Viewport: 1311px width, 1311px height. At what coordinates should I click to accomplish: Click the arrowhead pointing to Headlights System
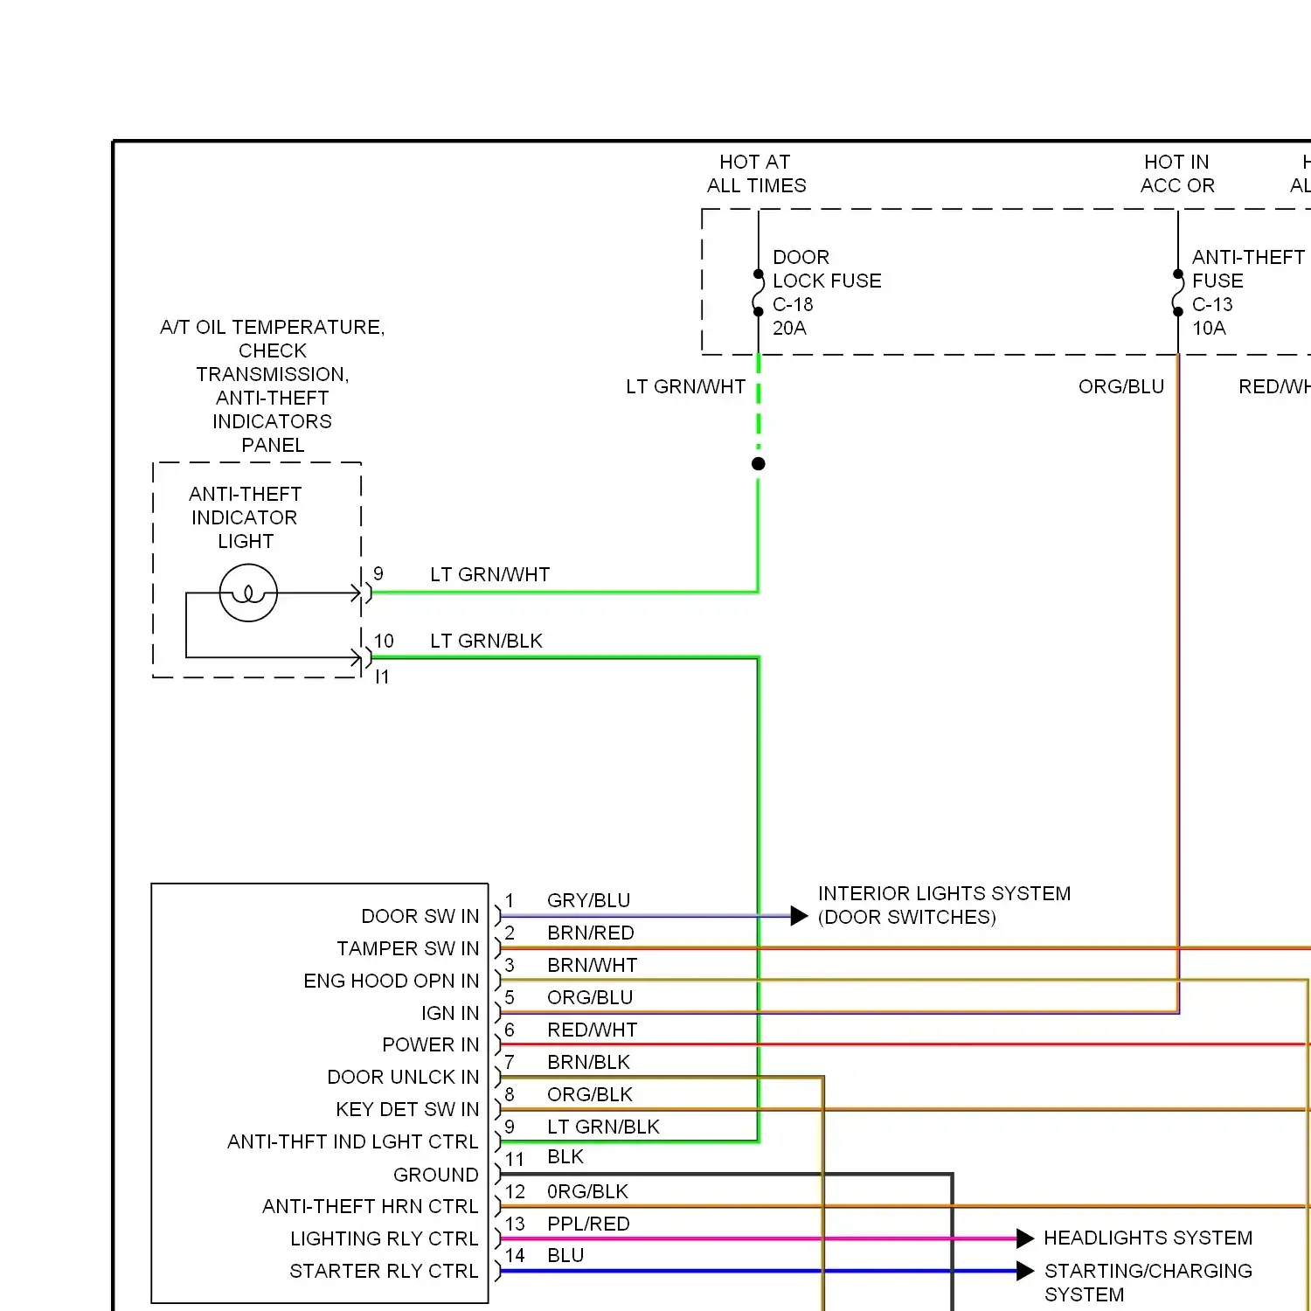(x=1025, y=1238)
